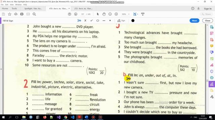Open the Windows Start menu
215x120 pixels.
tap(3, 117)
